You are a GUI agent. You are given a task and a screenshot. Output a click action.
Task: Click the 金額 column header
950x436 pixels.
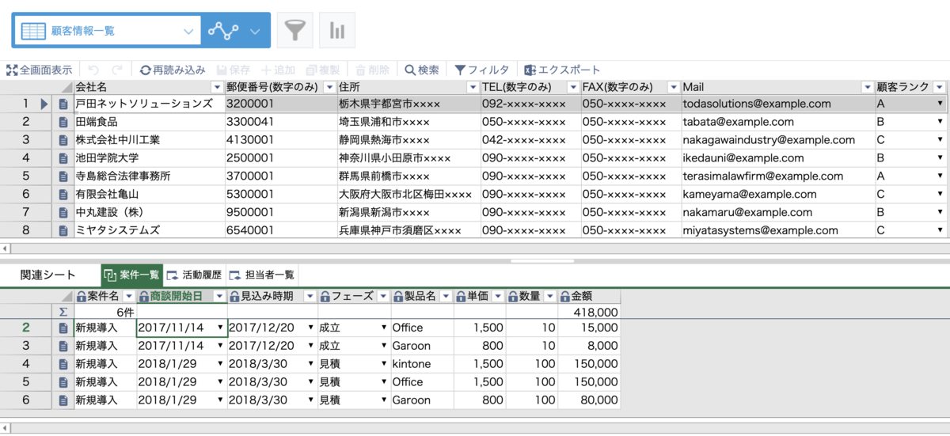(x=589, y=297)
